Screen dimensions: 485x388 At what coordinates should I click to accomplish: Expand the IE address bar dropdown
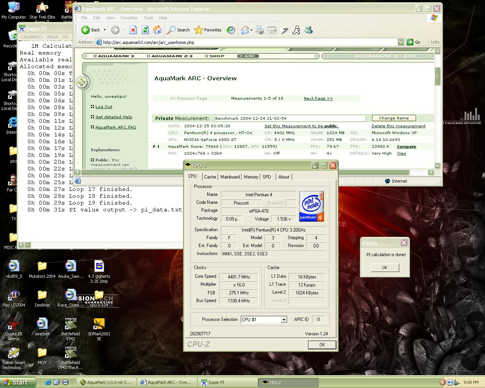[x=401, y=42]
